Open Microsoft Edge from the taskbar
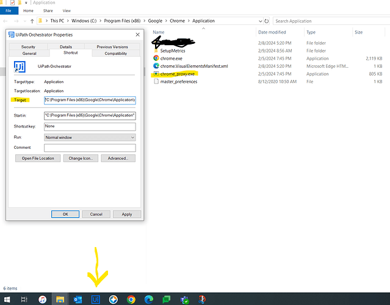 [x=149, y=300]
